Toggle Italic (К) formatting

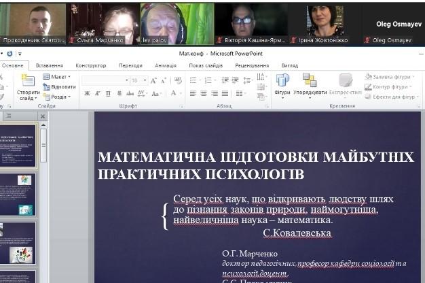97,94
